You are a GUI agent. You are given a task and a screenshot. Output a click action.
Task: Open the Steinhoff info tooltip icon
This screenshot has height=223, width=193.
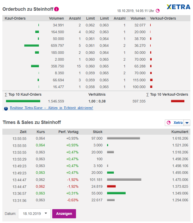click(x=56, y=9)
